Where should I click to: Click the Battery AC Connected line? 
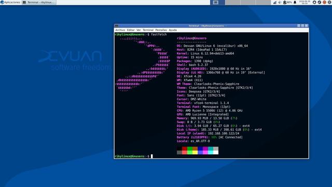pos(210,137)
